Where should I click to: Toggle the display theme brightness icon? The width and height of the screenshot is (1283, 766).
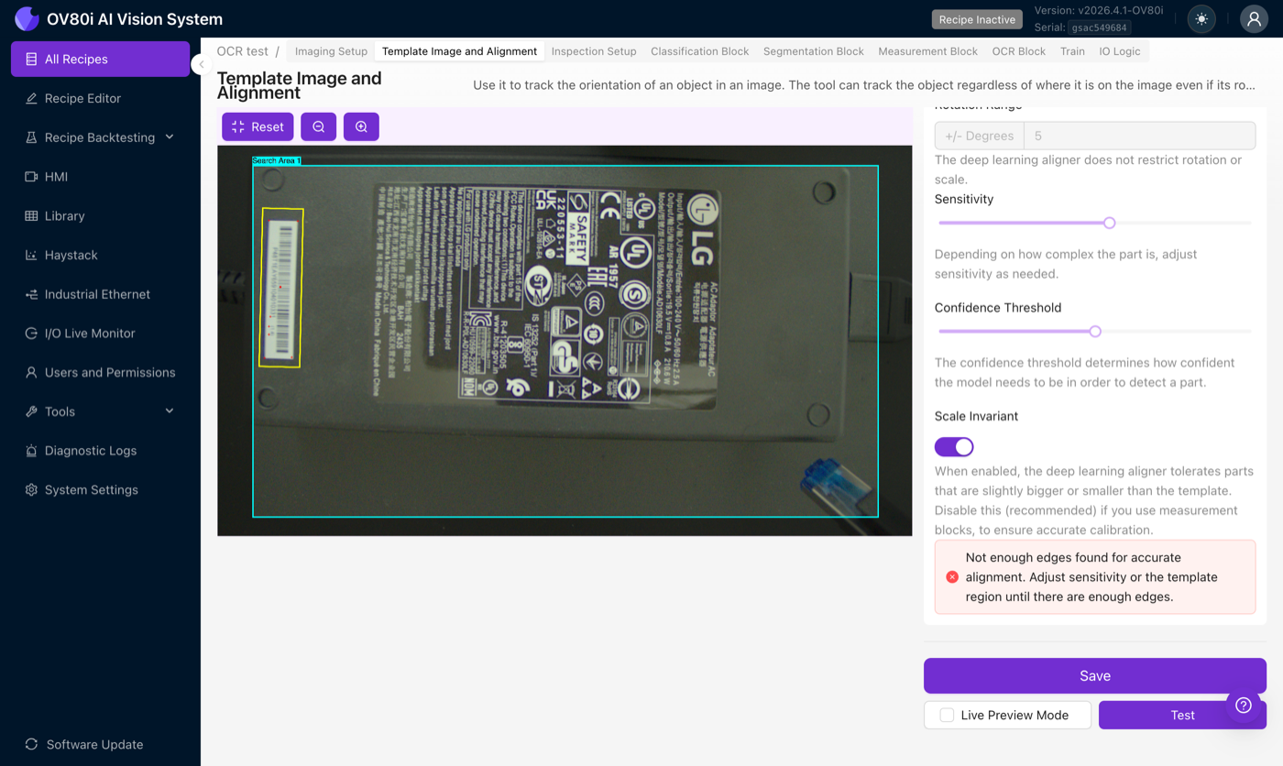(1201, 18)
